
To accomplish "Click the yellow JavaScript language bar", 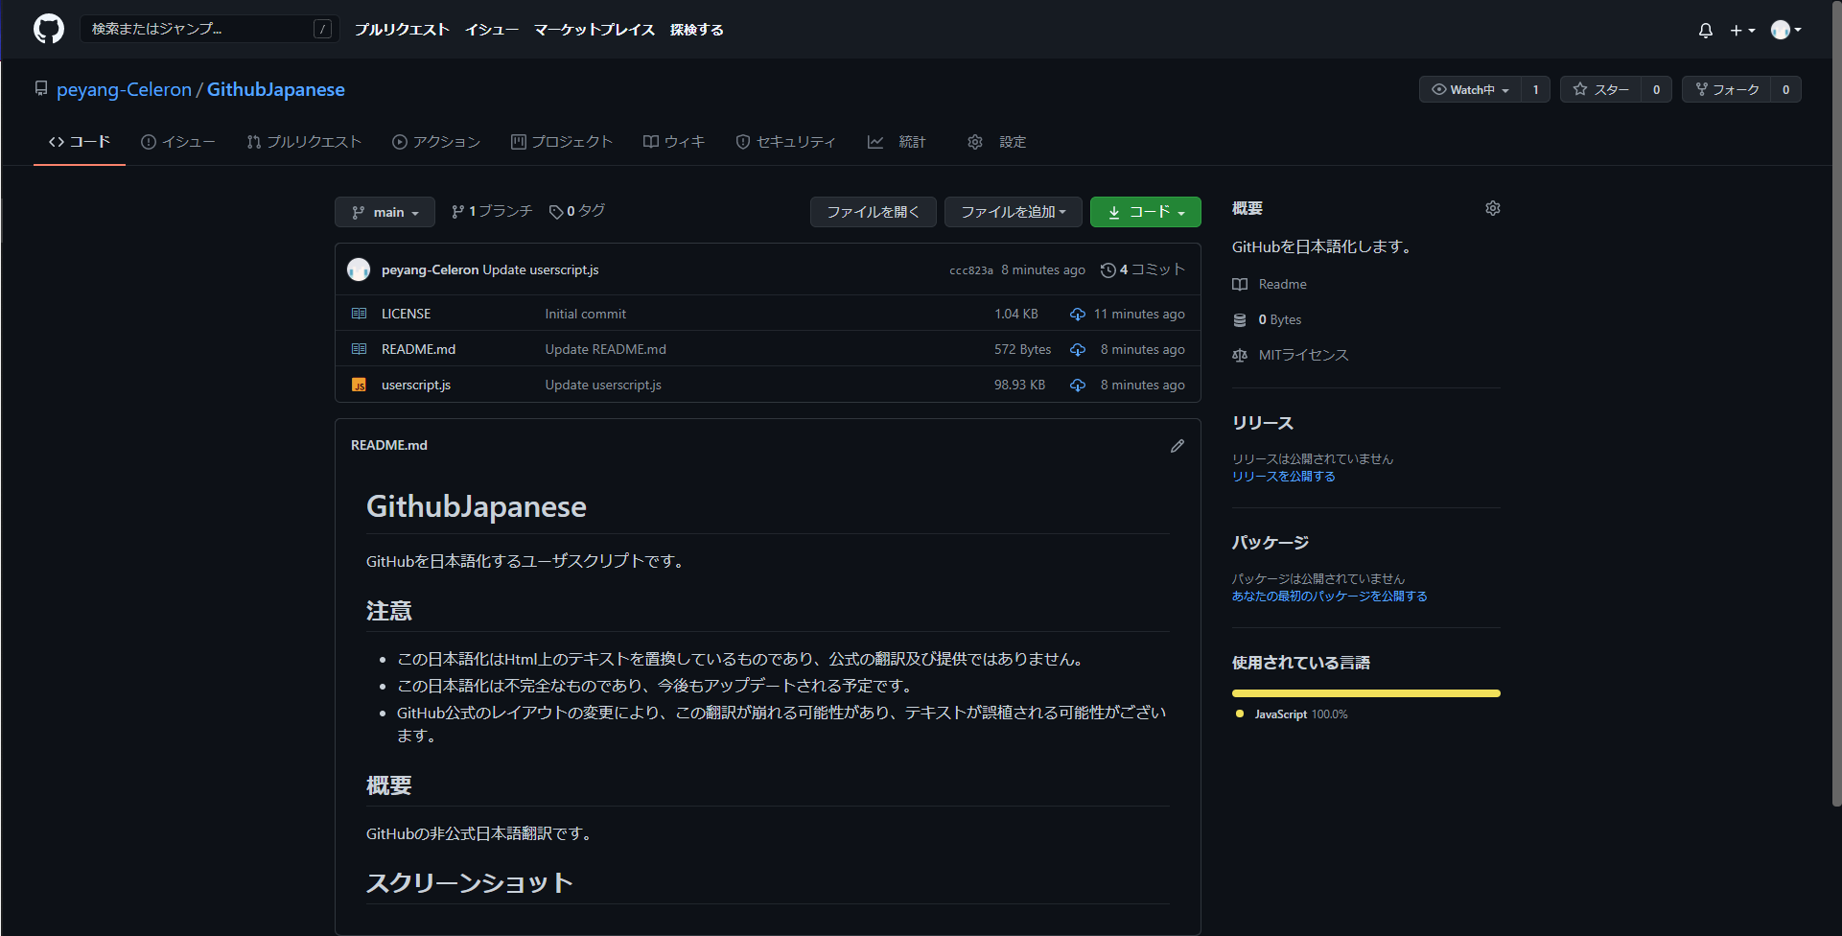I will tap(1366, 693).
